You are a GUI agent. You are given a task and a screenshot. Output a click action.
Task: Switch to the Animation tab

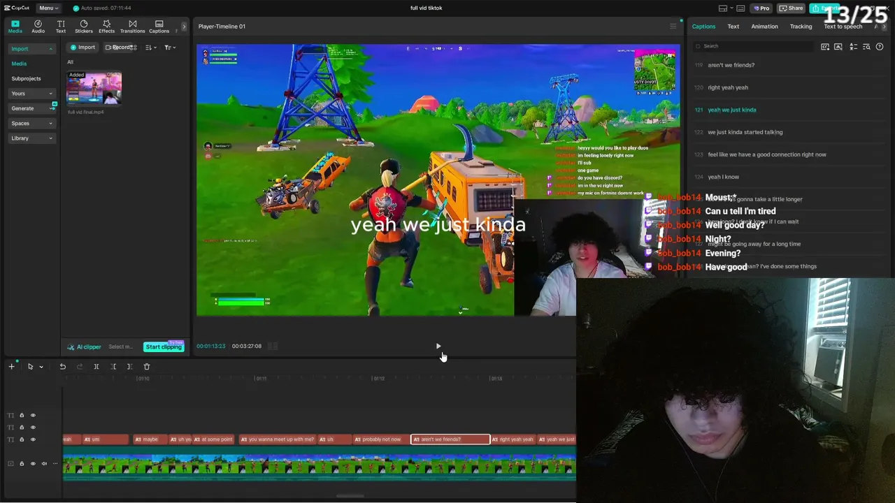point(764,27)
